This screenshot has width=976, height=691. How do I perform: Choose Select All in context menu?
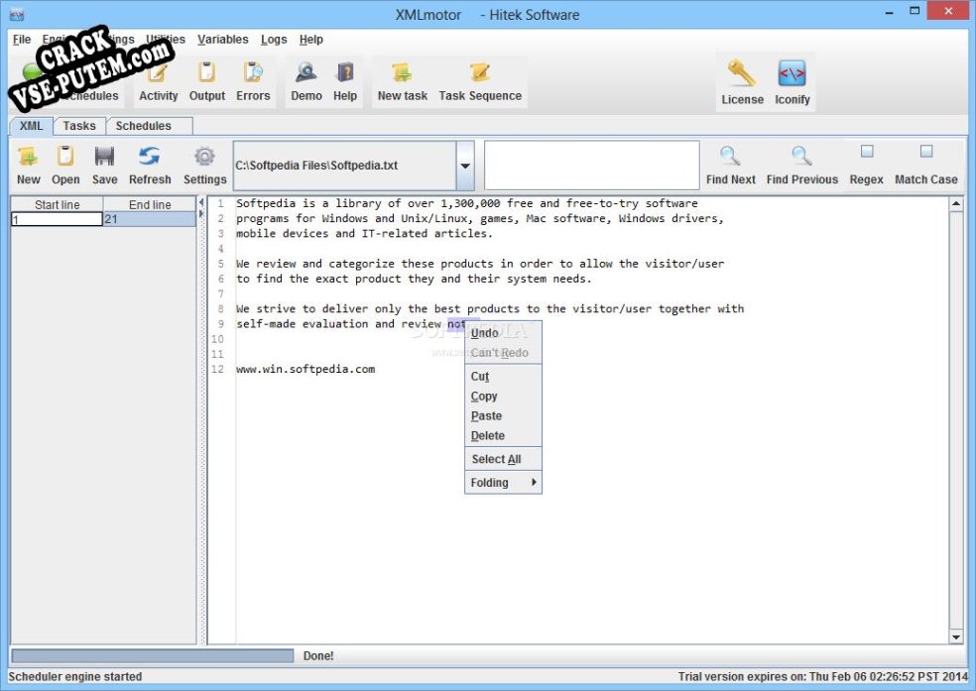(503, 459)
